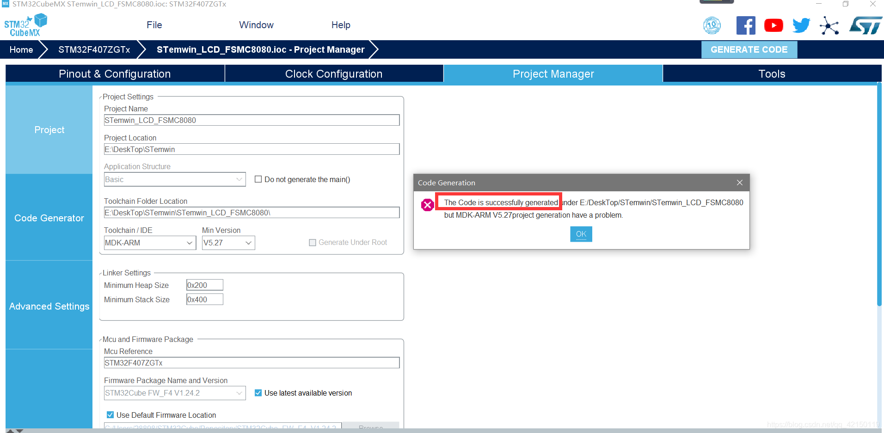This screenshot has width=884, height=433.
Task: Select the Project Manager tab
Action: (x=553, y=74)
